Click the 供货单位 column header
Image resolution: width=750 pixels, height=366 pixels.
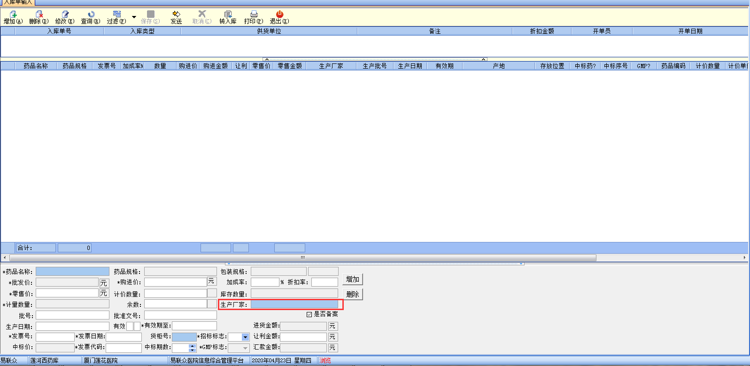click(269, 31)
